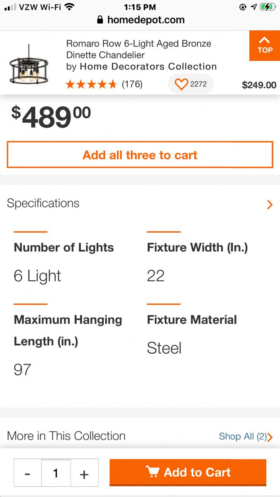Tap the battery charging icon
280x497 pixels.
coord(267,7)
